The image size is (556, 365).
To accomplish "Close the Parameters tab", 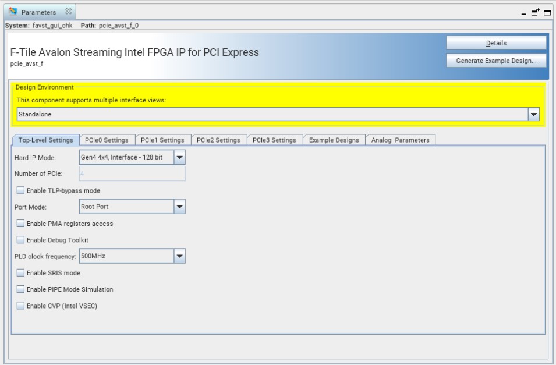I will [x=69, y=12].
